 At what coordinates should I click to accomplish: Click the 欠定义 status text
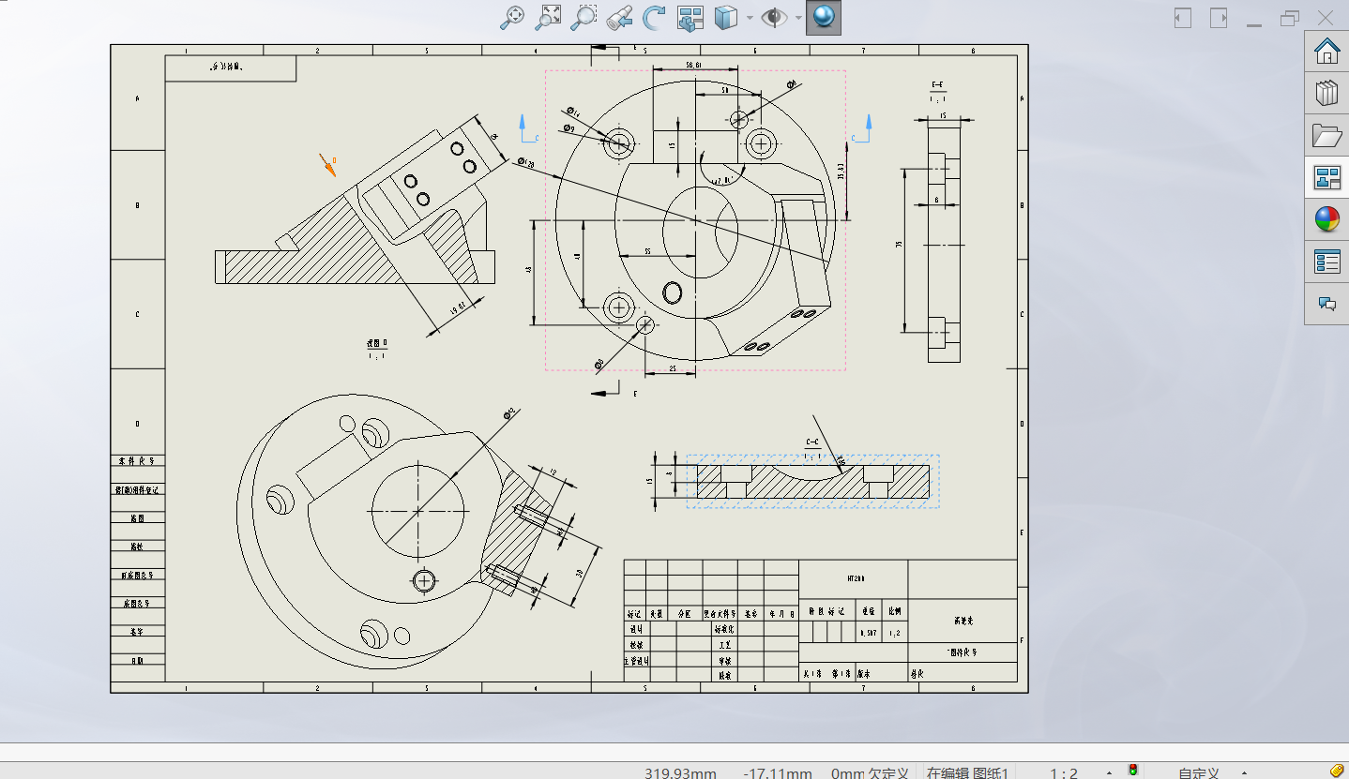(x=888, y=773)
